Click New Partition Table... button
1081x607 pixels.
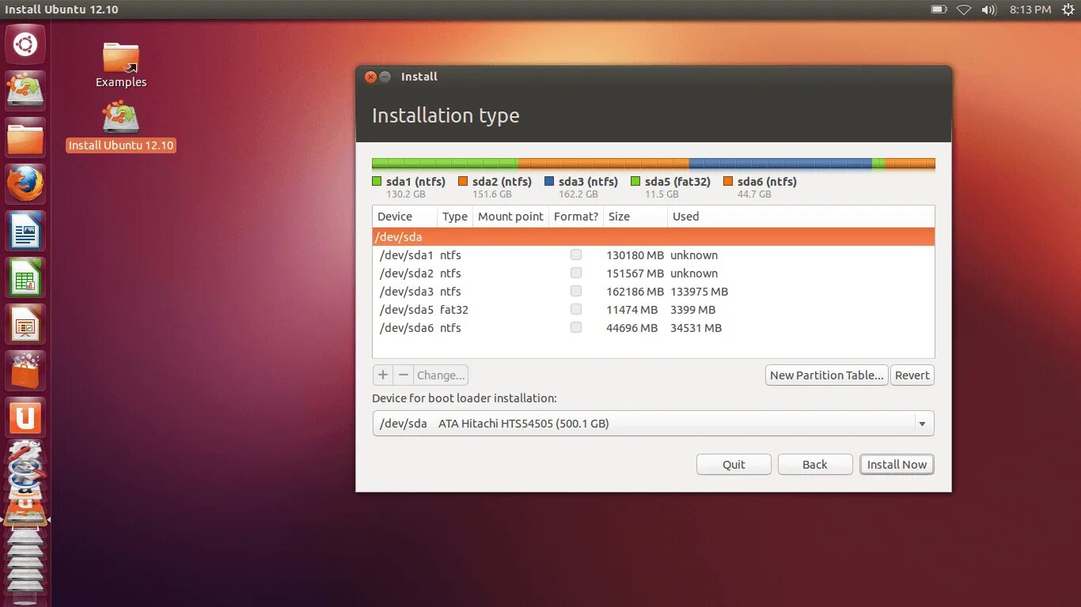827,375
